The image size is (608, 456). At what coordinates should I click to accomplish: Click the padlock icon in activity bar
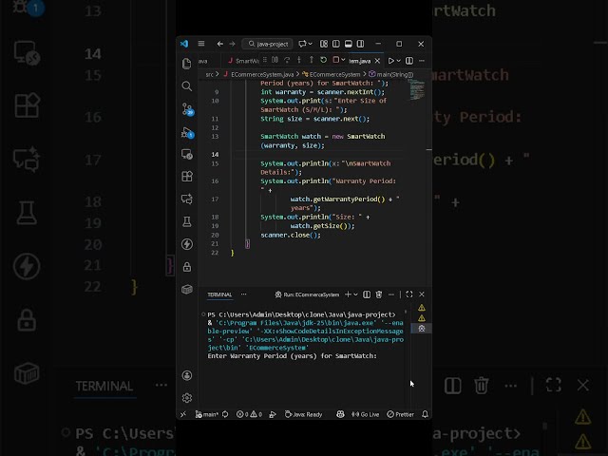(x=187, y=267)
